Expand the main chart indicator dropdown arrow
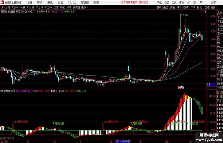The height and width of the screenshot is (143, 223). [x=26, y=12]
